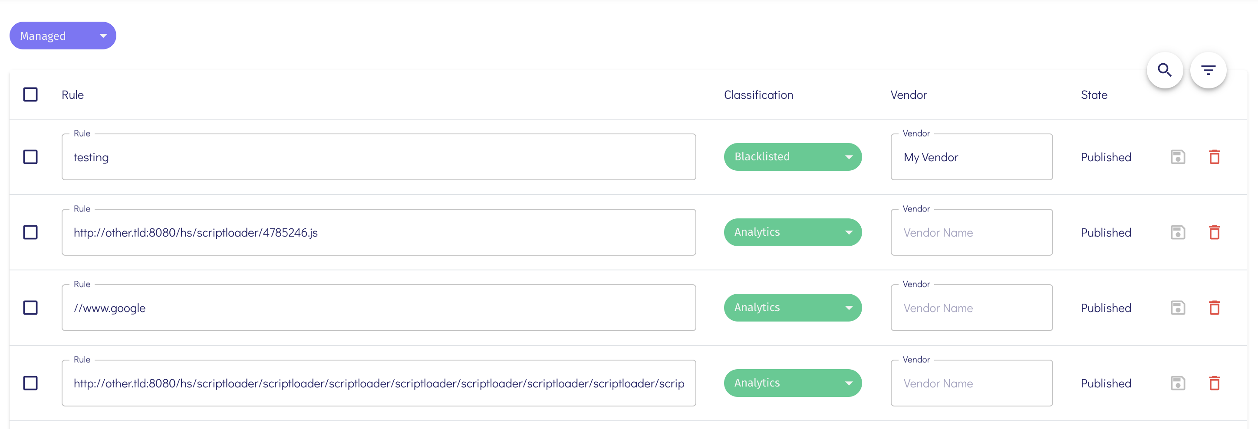The height and width of the screenshot is (429, 1258).
Task: Click the "Classification" column header
Action: point(758,94)
